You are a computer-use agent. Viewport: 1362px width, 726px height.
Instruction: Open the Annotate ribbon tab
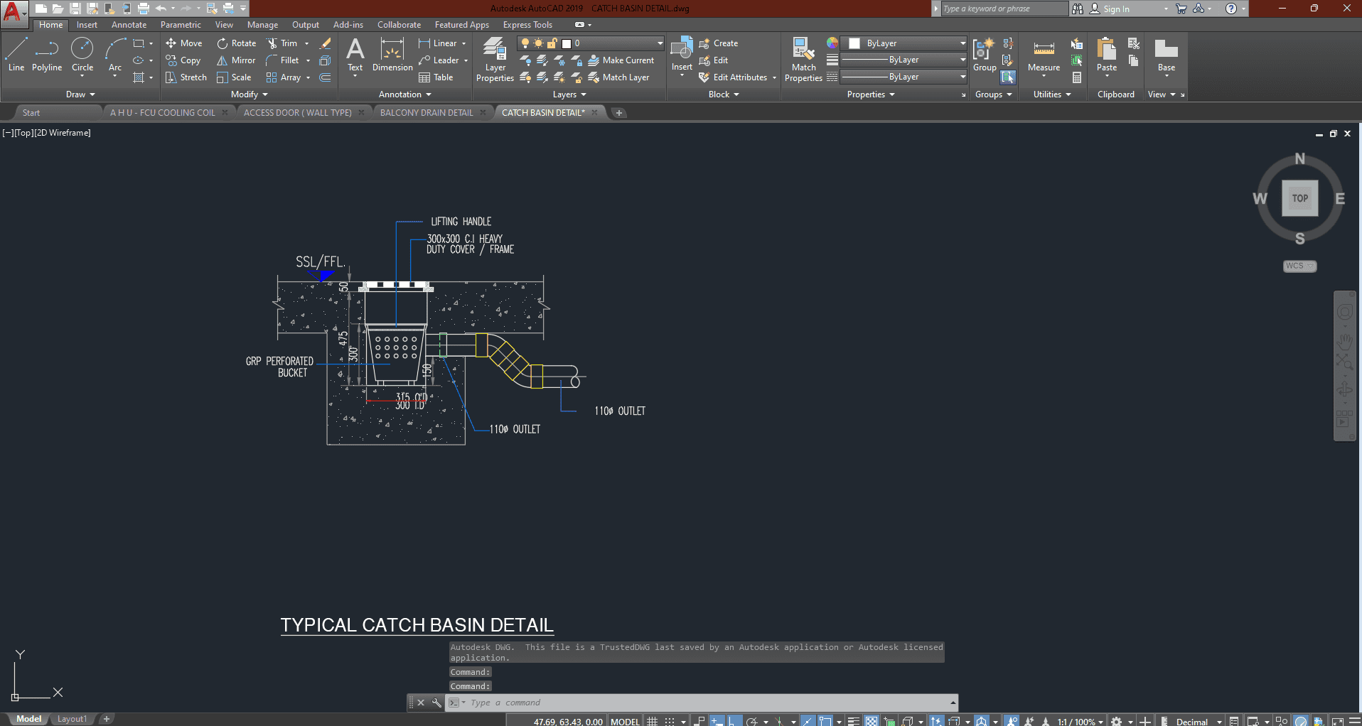(129, 25)
